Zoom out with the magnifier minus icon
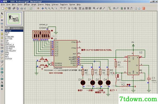Screen dimensions: 158x104 pyautogui.click(x=49, y=8)
